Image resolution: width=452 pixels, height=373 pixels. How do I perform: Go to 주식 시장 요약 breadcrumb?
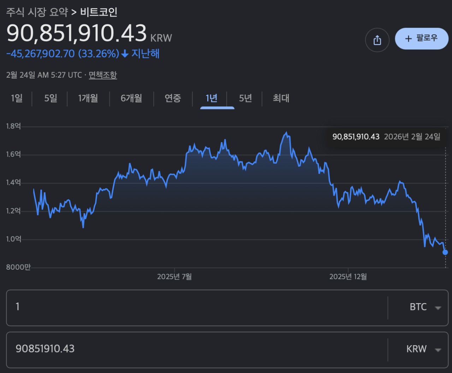point(37,12)
